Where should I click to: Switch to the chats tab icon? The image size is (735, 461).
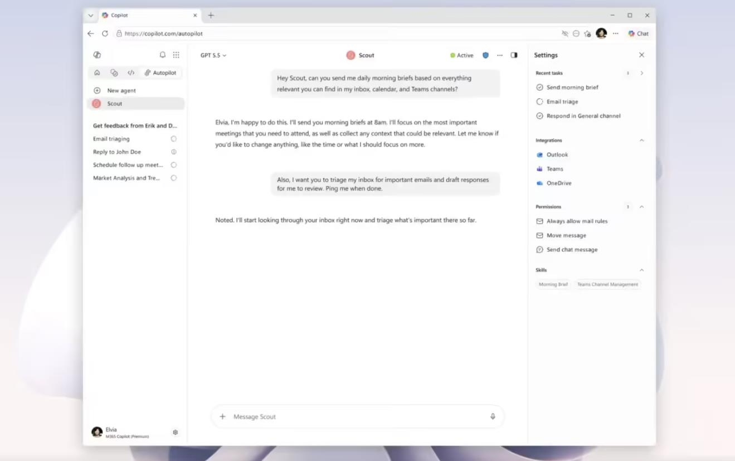tap(114, 72)
